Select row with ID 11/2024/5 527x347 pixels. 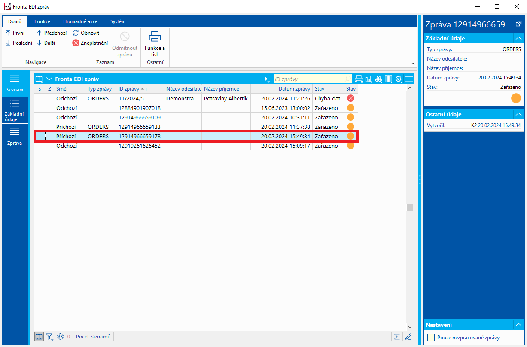click(195, 98)
